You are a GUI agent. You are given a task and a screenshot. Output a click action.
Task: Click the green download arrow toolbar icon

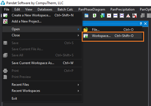pos(95,16)
